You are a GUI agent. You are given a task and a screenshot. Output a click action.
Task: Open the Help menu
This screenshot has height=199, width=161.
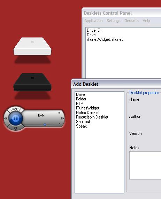tap(146, 21)
